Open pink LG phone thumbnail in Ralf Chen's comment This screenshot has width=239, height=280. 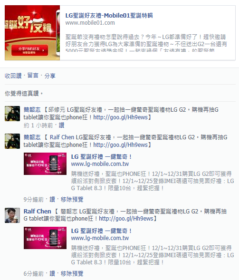45,238
